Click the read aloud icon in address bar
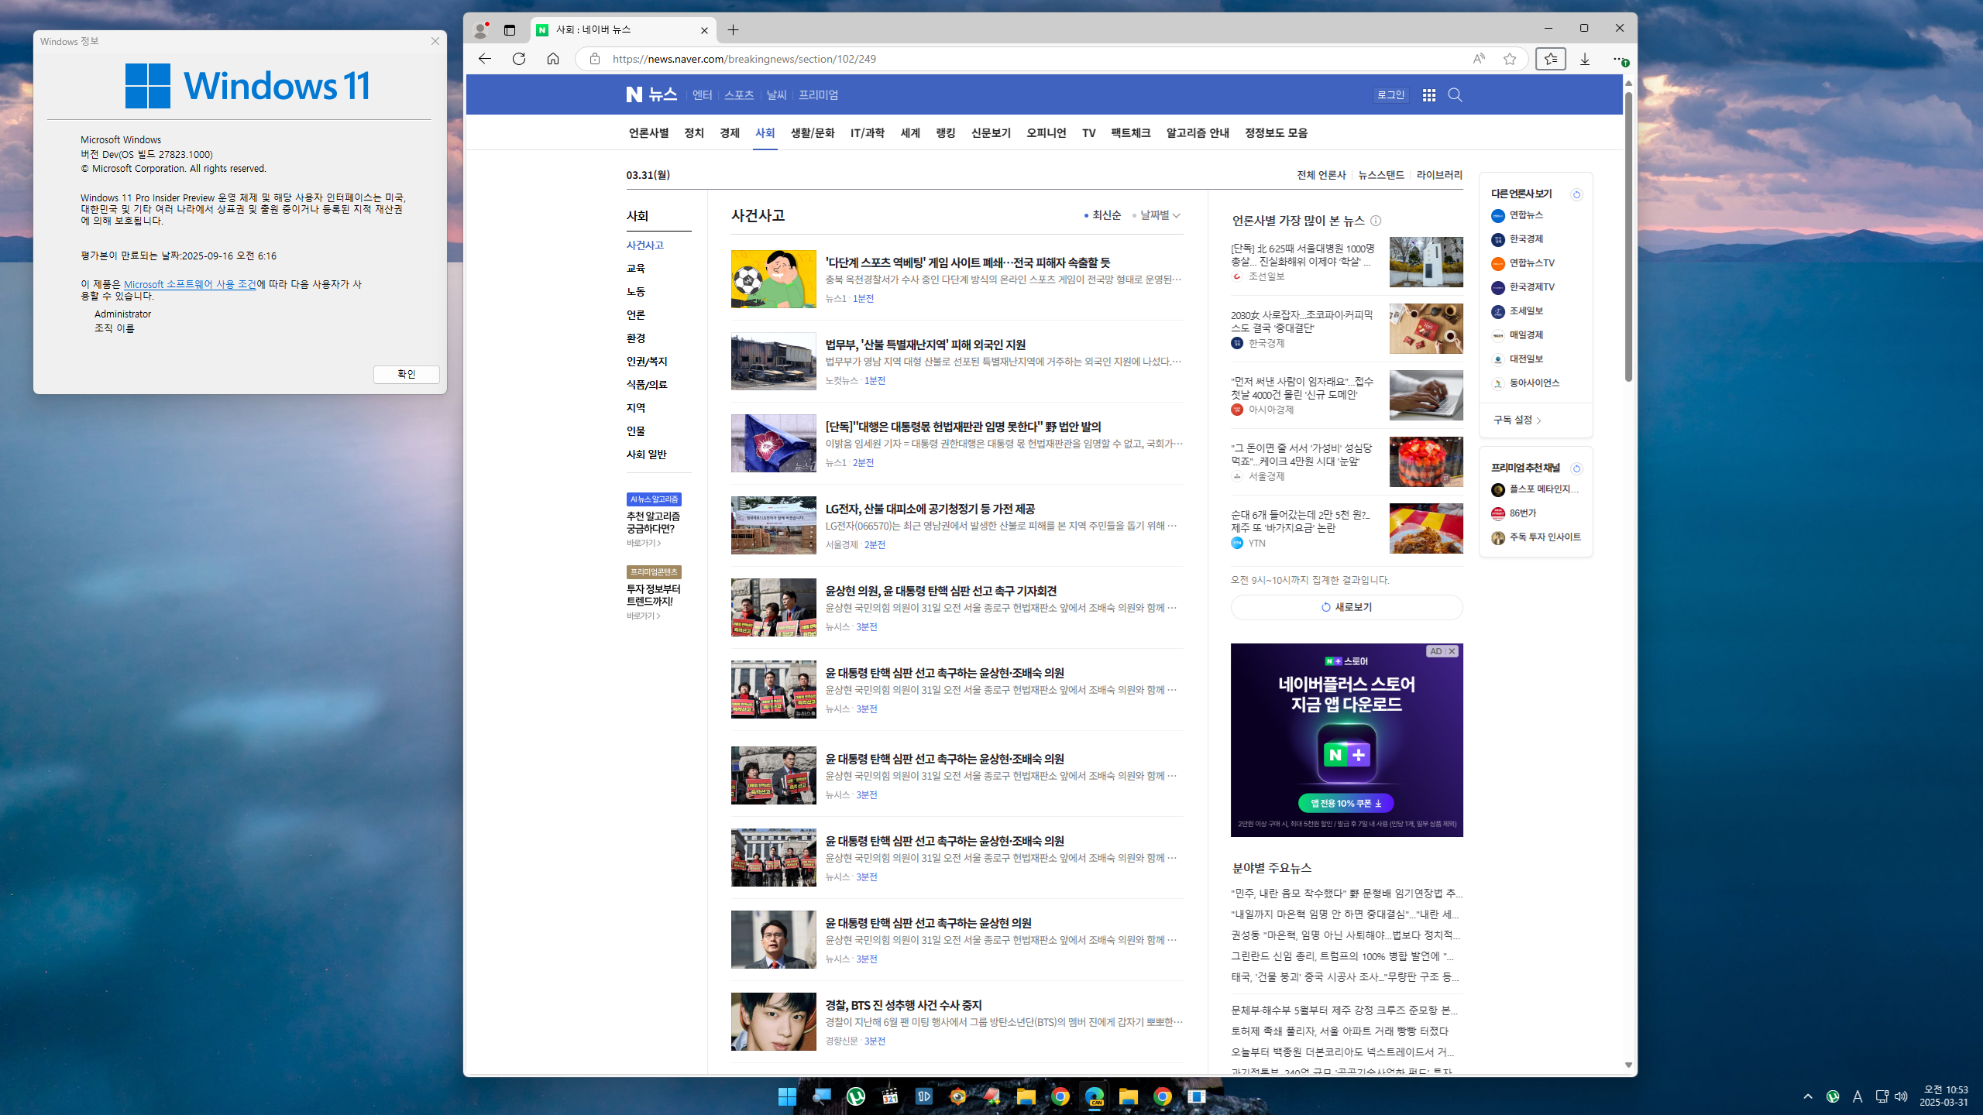The image size is (1983, 1115). click(x=1479, y=59)
